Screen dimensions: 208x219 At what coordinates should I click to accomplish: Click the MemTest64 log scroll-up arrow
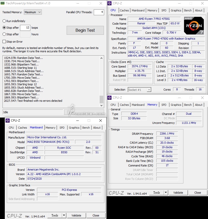tap(102, 58)
